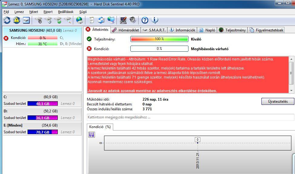This screenshot has width=295, height=174.
Task: Click the message box scrollbar up arrow
Action: tap(291, 59)
